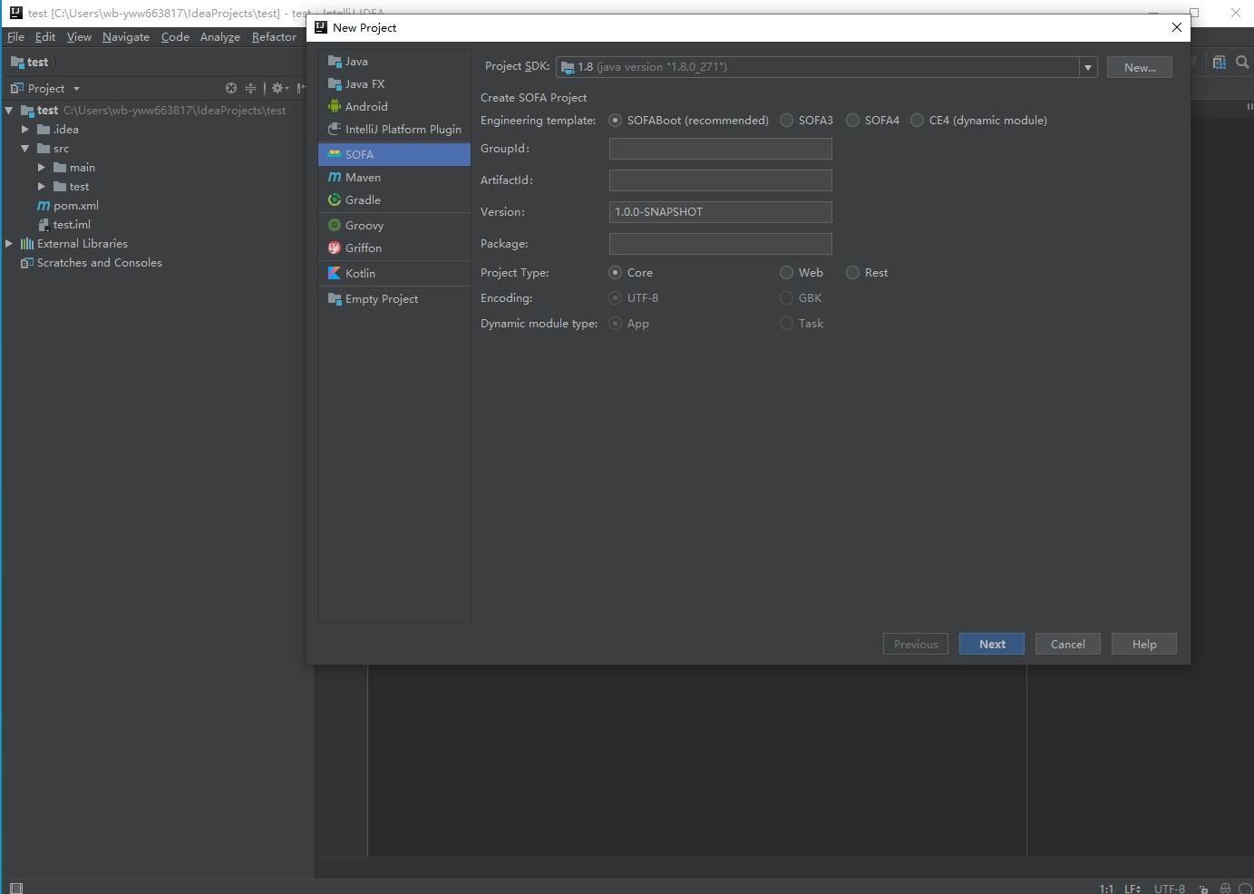Image resolution: width=1254 pixels, height=894 pixels.
Task: Open Edit menu
Action: [x=45, y=37]
